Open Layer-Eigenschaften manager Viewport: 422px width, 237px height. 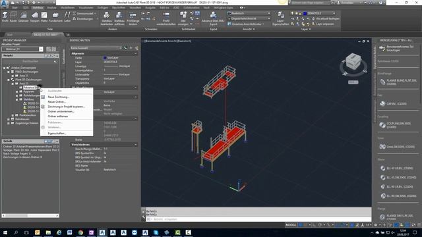[x=280, y=18]
